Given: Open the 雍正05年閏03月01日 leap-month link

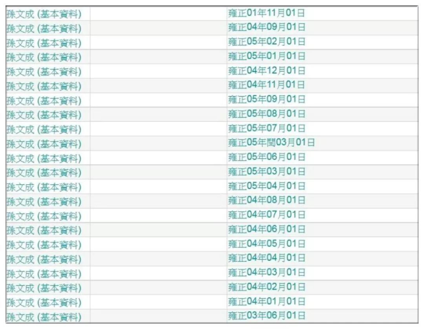Looking at the screenshot, I should [271, 143].
